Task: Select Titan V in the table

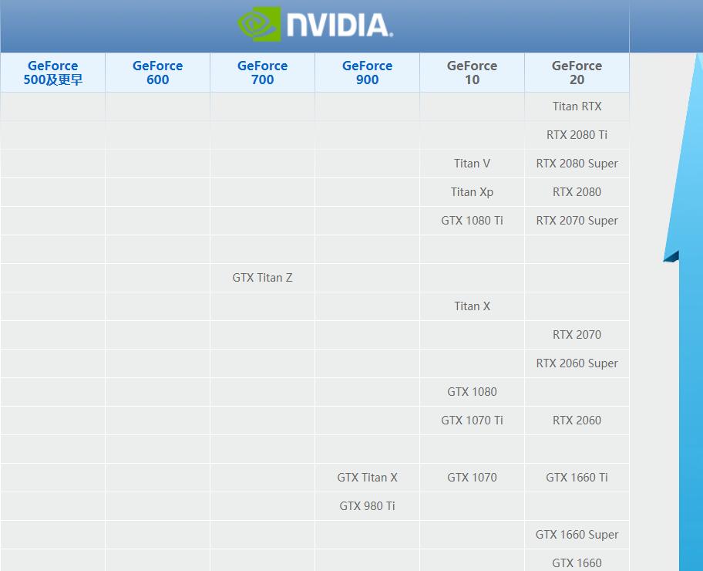Action: tap(472, 164)
